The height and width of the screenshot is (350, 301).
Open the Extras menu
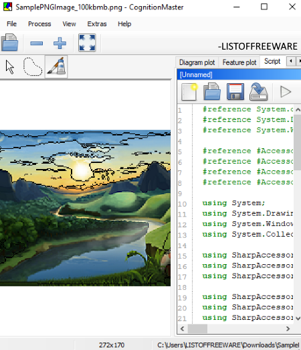pyautogui.click(x=97, y=24)
